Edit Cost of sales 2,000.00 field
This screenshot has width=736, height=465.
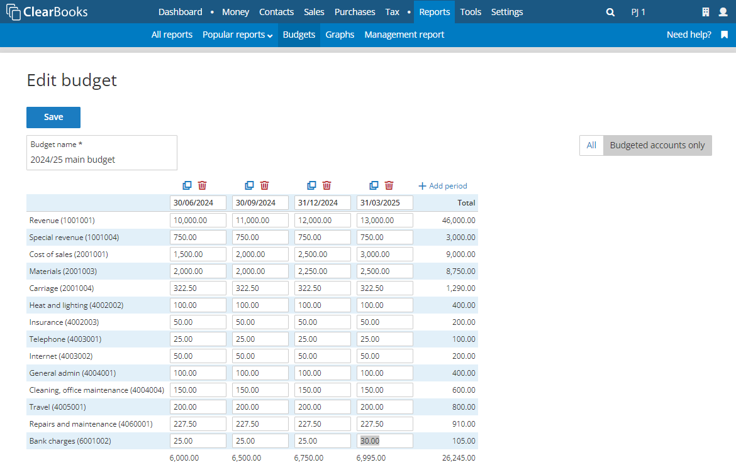click(x=260, y=254)
